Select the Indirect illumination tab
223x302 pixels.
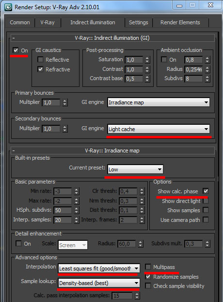[x=93, y=22]
